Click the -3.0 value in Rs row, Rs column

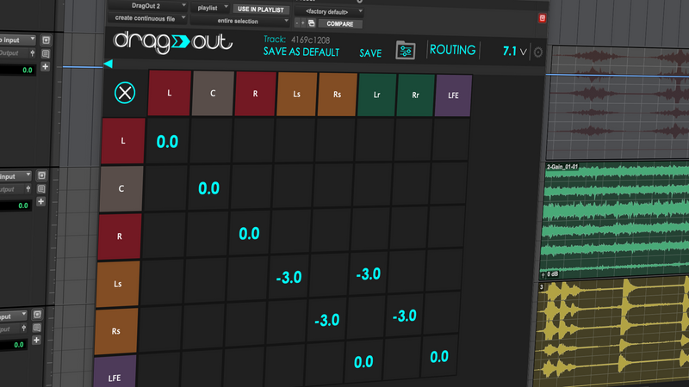point(327,320)
